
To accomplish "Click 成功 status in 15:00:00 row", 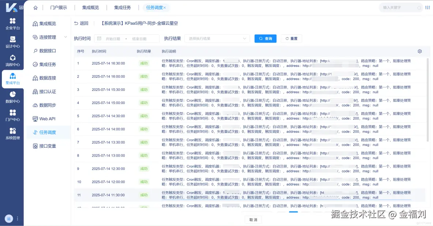I will [144, 103].
